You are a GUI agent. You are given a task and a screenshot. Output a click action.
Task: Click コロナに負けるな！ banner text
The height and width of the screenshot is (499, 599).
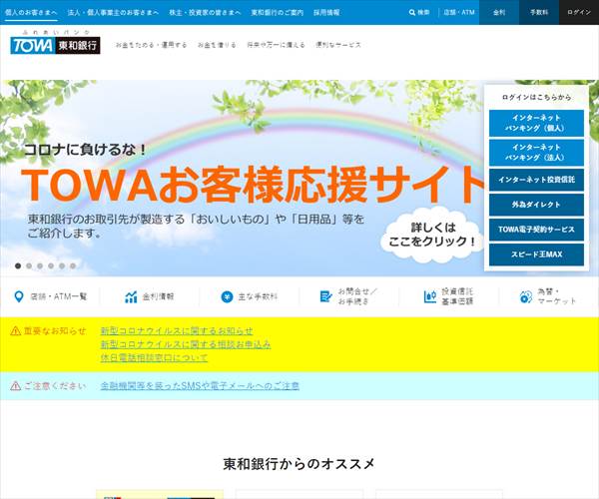86,150
